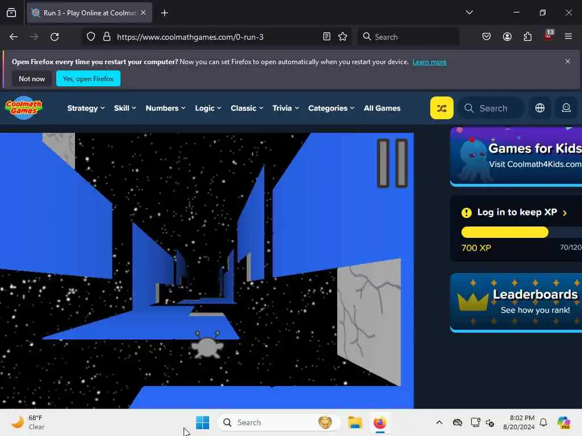Open the Windows Start menu

click(203, 422)
